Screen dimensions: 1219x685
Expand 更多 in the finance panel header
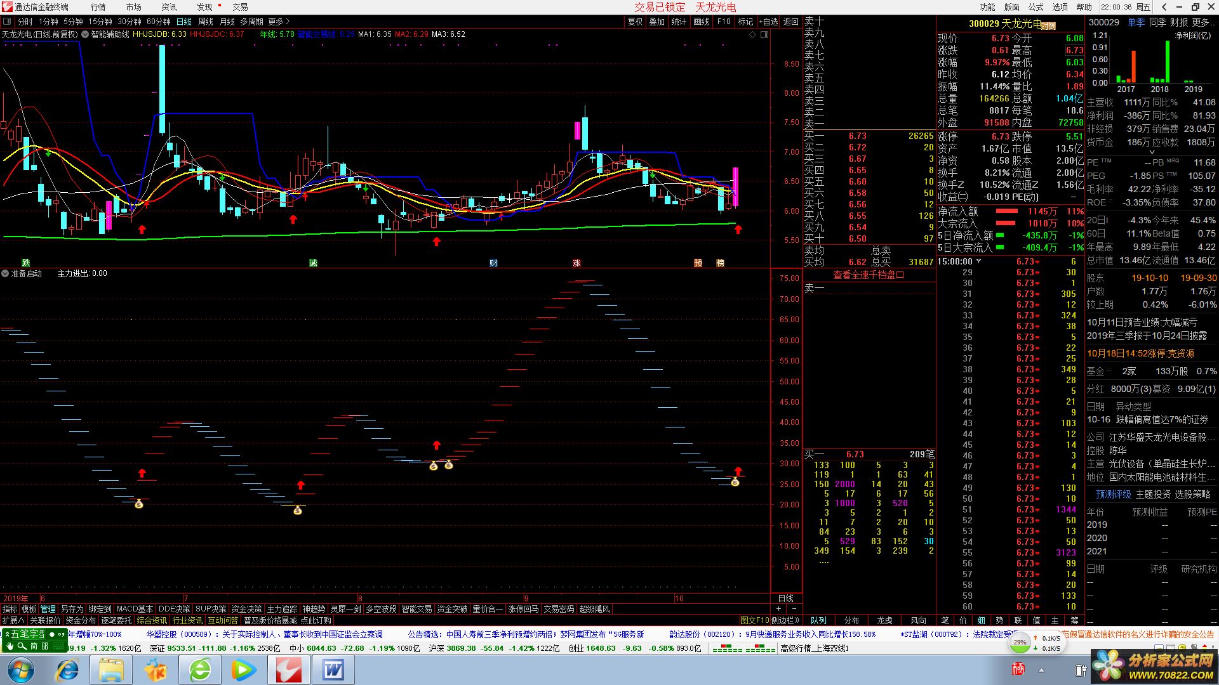tap(1203, 22)
